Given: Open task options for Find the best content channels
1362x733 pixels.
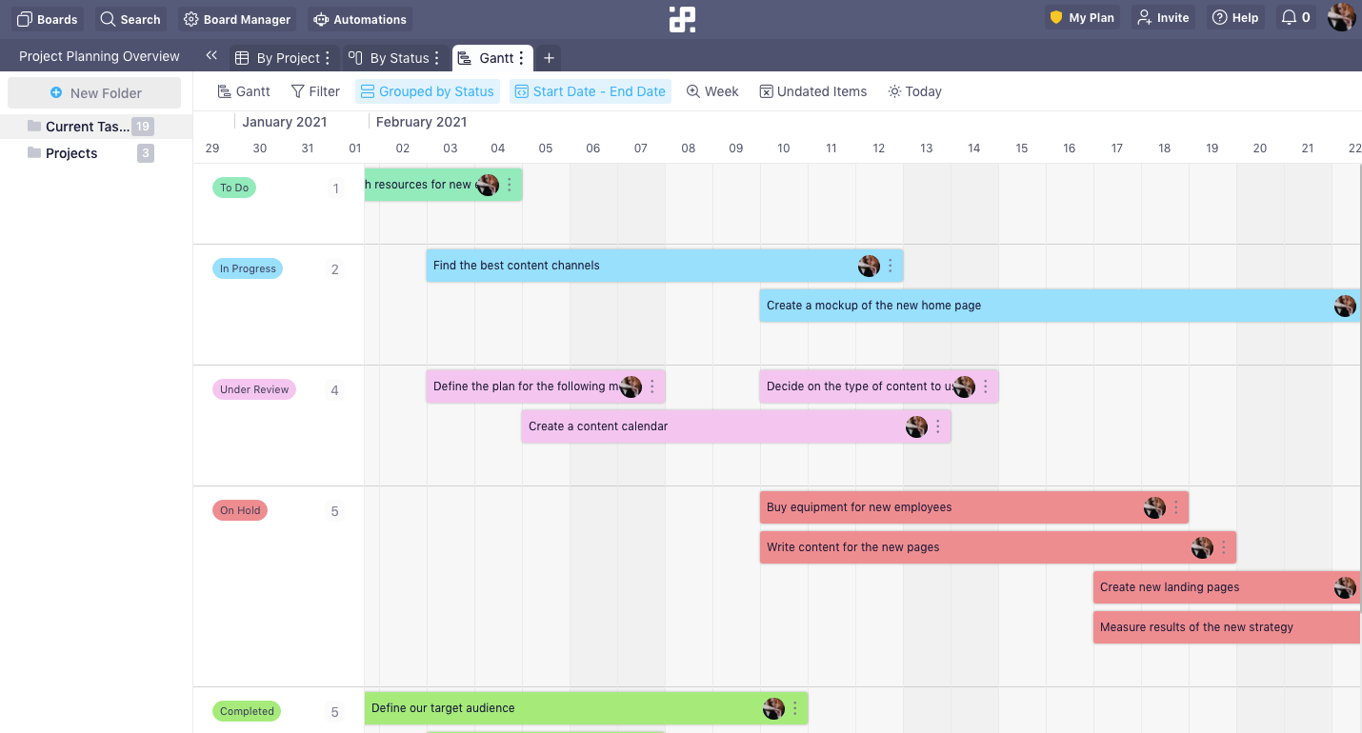Looking at the screenshot, I should click(x=890, y=266).
